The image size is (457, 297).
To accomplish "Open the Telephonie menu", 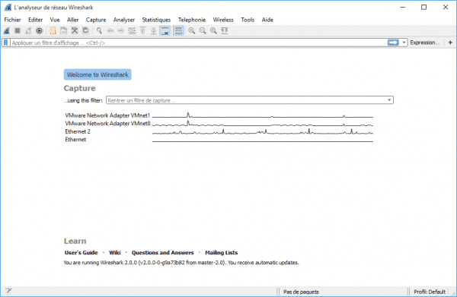I will (x=192, y=20).
